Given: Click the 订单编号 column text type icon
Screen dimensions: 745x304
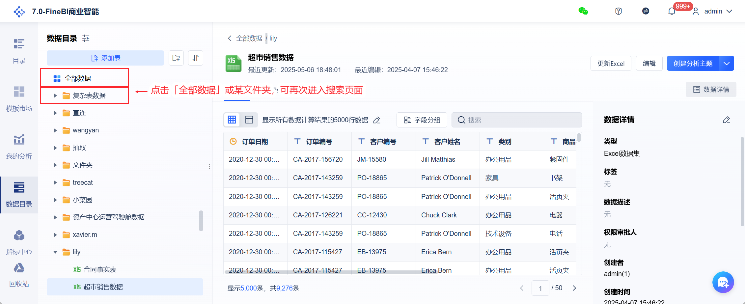Looking at the screenshot, I should click(x=297, y=141).
